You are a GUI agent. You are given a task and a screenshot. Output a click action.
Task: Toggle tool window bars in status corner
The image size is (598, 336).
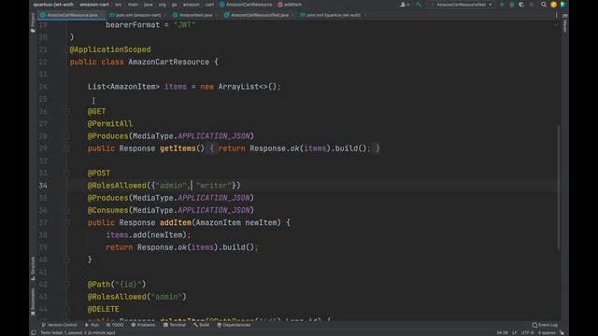pos(34,332)
